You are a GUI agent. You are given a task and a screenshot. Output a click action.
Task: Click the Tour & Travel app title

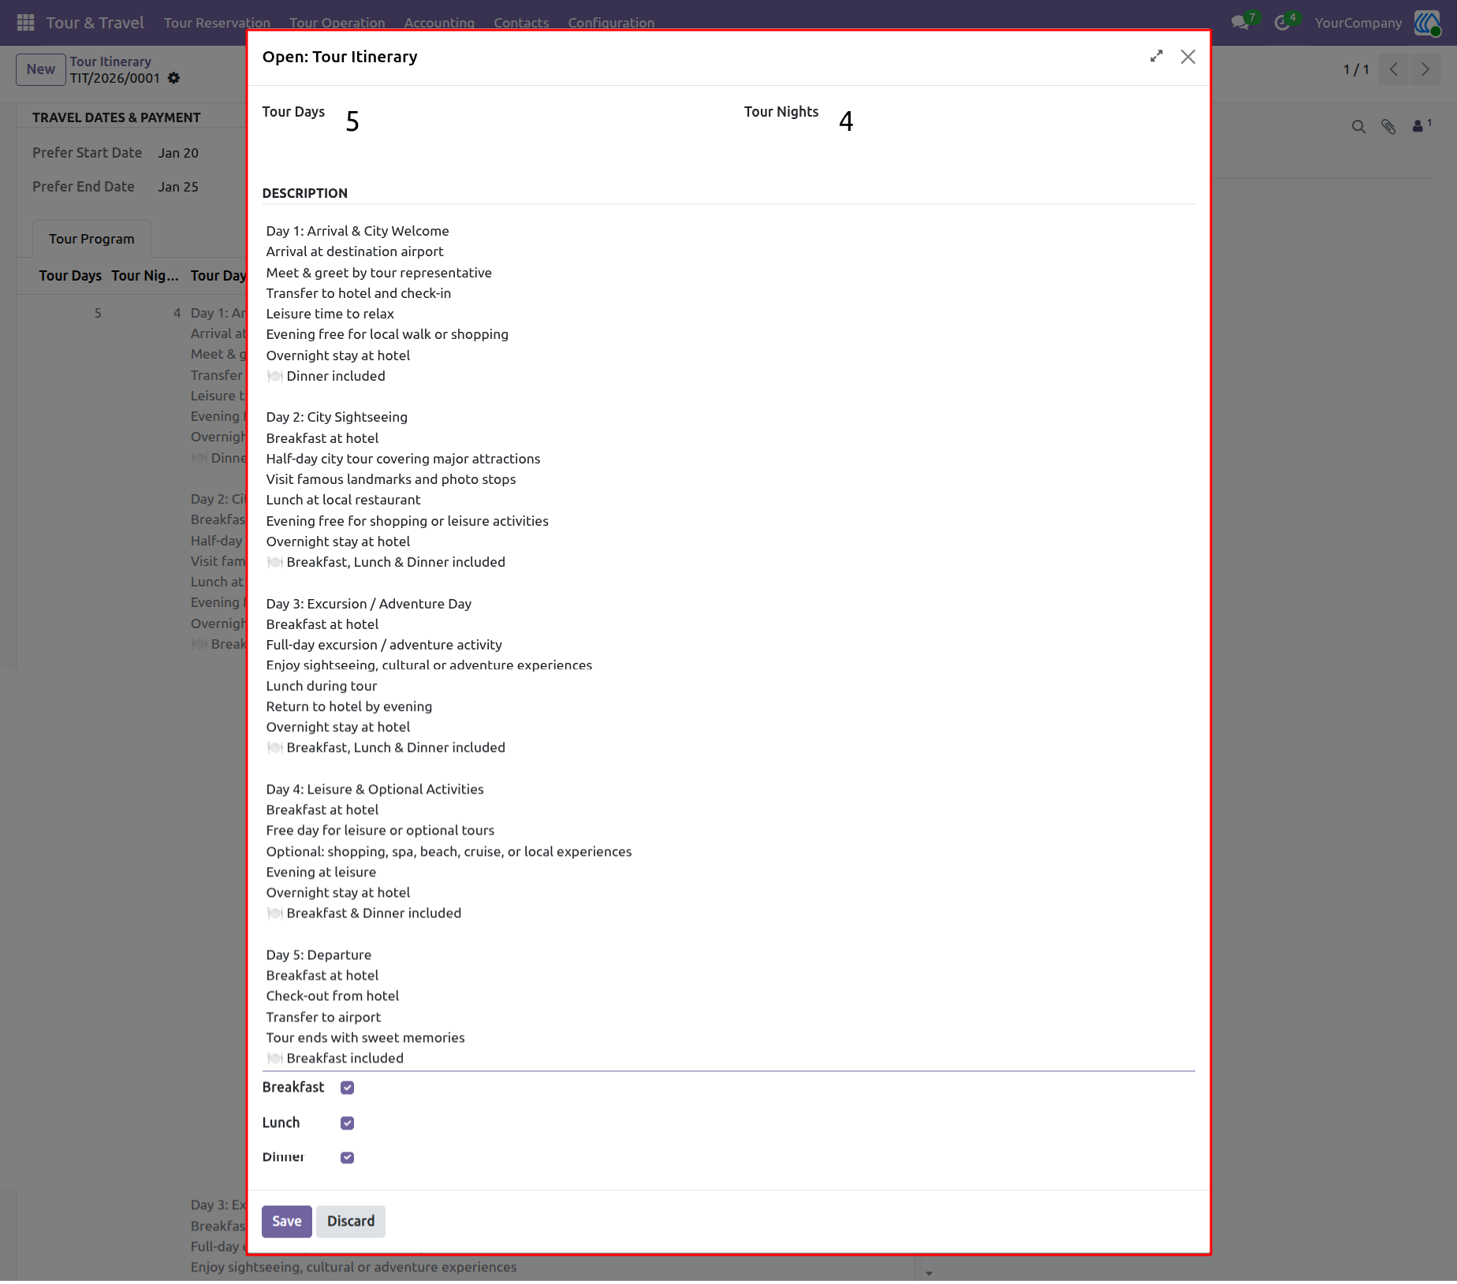tap(95, 23)
